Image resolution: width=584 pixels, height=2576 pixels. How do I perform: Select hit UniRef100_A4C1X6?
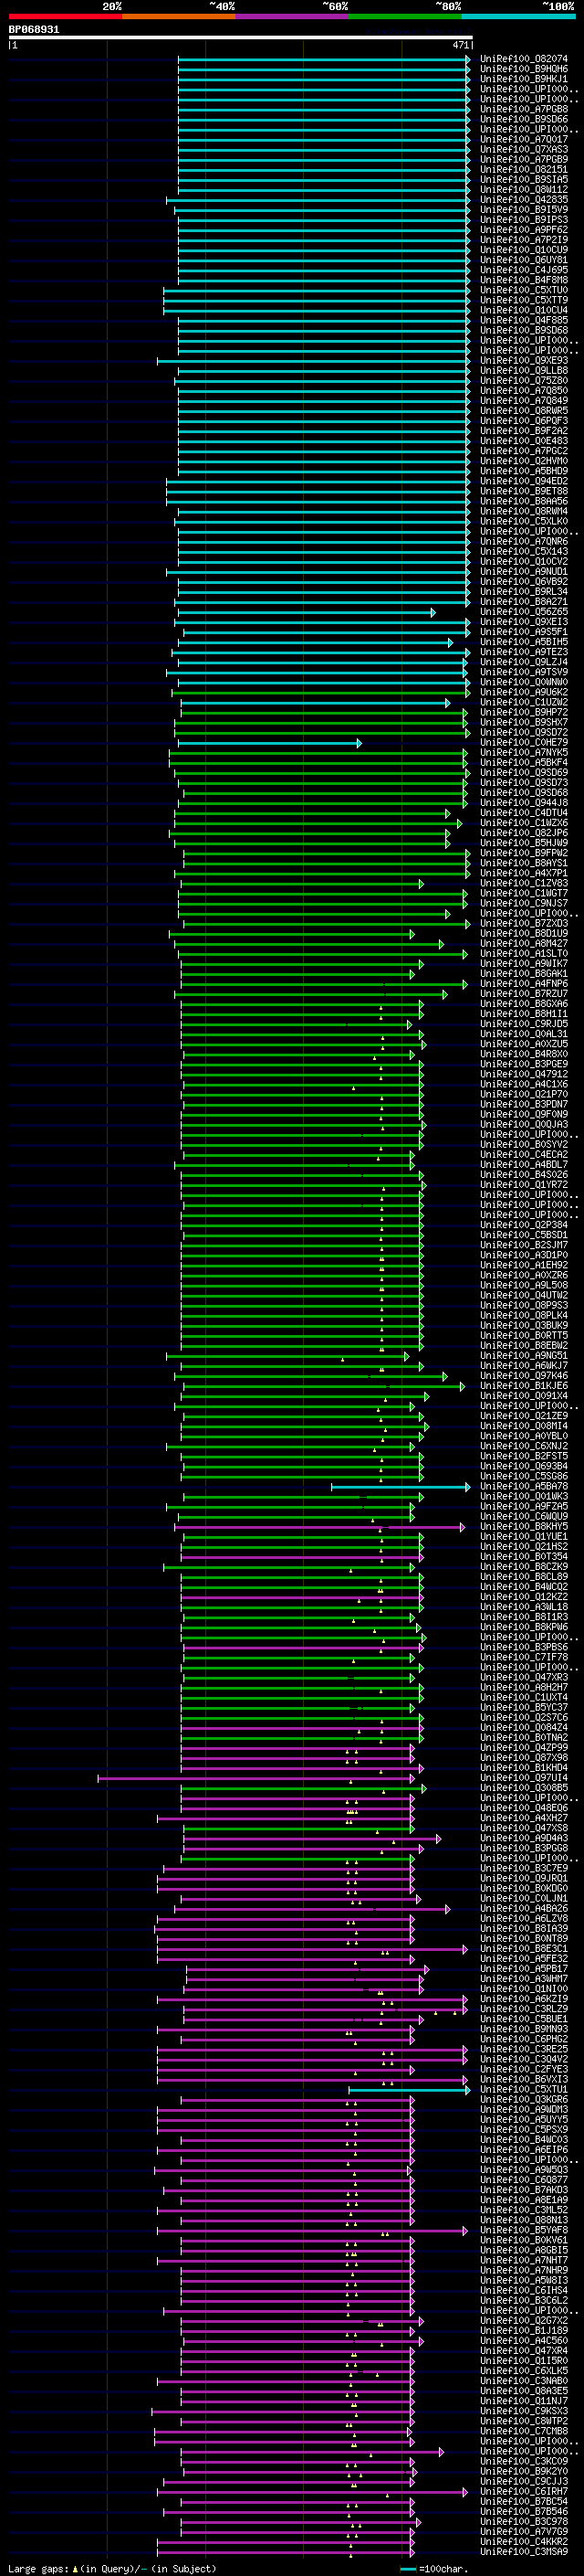coord(524,1084)
